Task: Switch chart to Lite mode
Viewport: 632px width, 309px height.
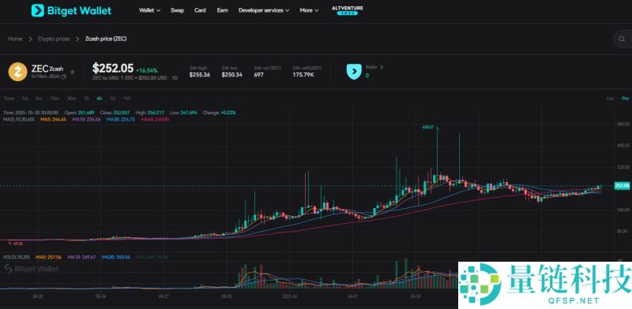Action: tap(610, 99)
